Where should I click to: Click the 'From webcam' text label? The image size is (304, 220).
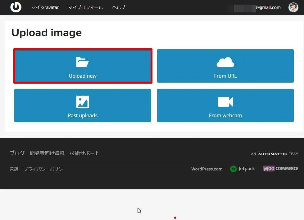point(225,115)
